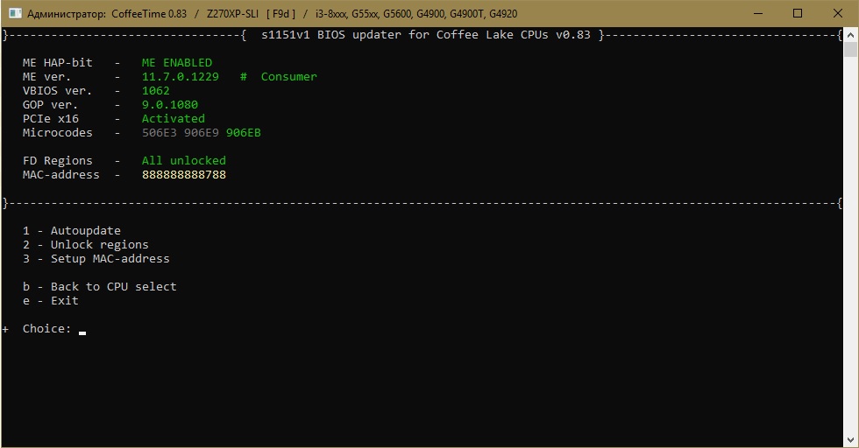Image resolution: width=859 pixels, height=448 pixels.
Task: Click the console window icon in title bar
Action: (x=15, y=13)
